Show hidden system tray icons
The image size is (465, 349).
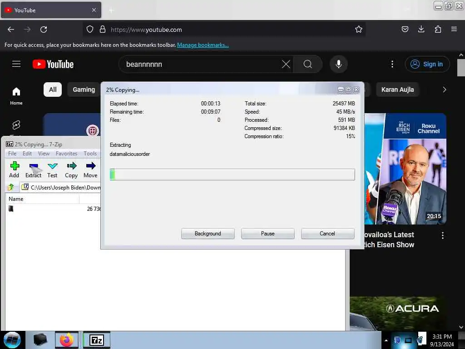pyautogui.click(x=386, y=340)
